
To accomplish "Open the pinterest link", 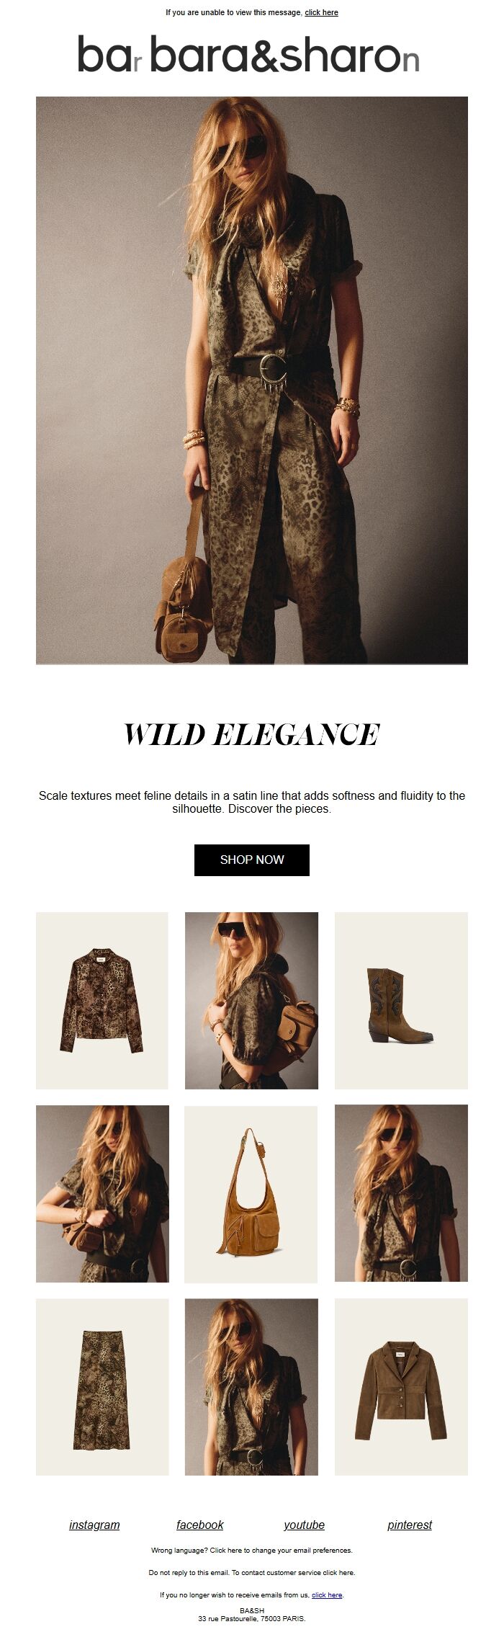I will click(x=410, y=1525).
